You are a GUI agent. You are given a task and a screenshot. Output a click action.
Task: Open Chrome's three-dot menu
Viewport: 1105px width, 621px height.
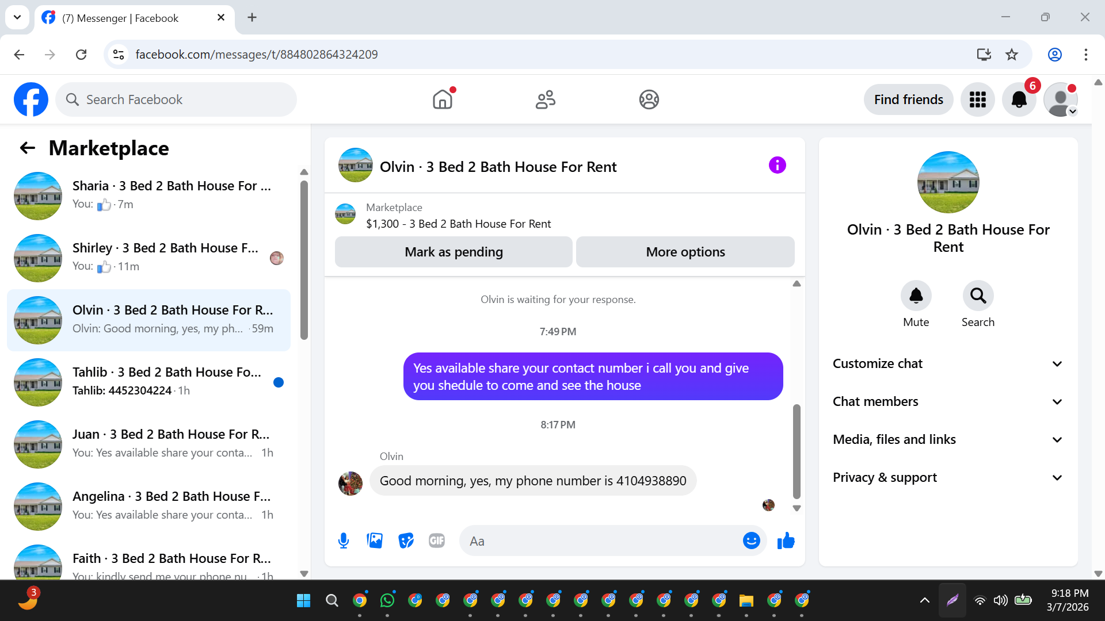pos(1086,55)
